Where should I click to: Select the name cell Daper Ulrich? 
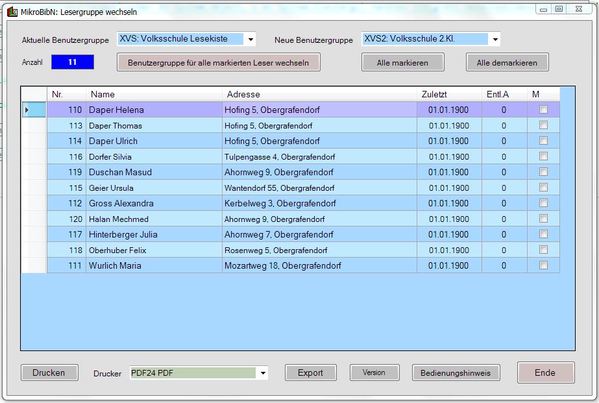154,141
